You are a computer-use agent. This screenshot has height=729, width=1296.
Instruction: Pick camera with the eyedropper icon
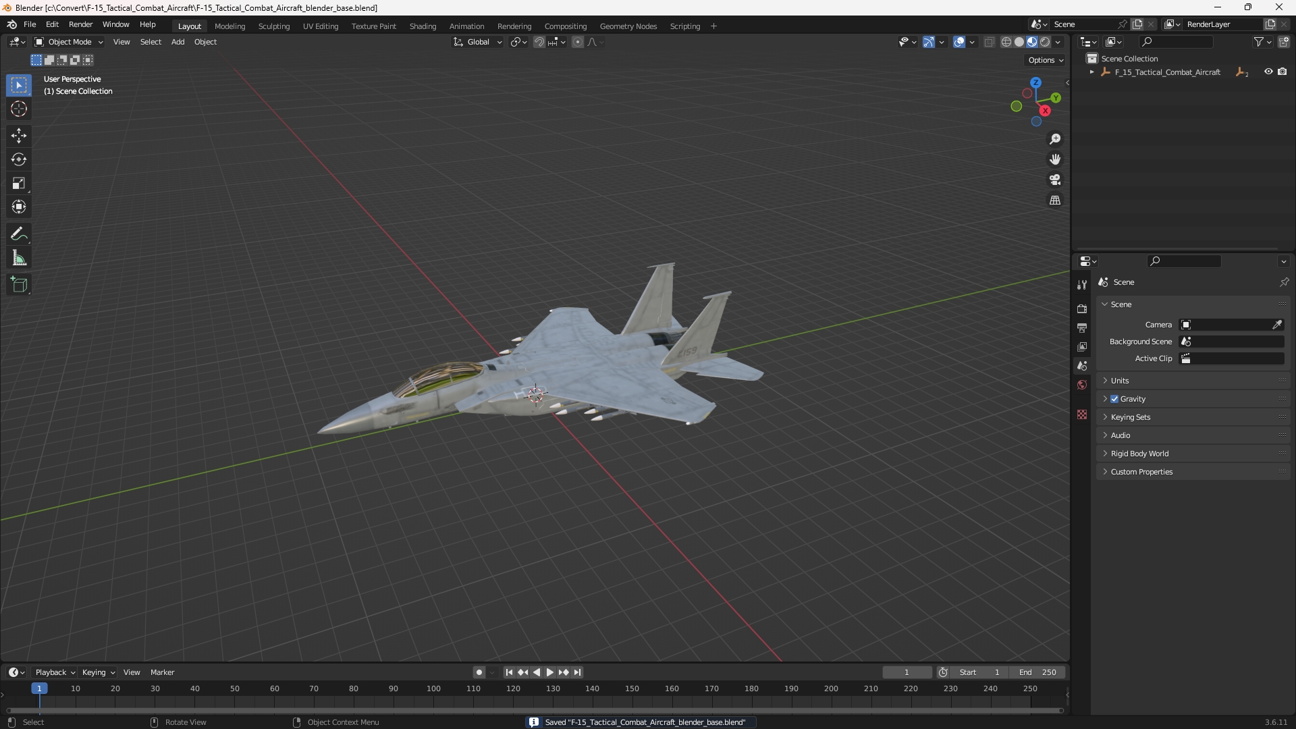(1277, 325)
